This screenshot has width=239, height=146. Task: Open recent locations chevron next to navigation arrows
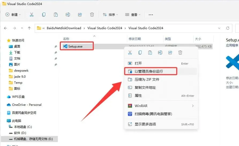point(22,28)
